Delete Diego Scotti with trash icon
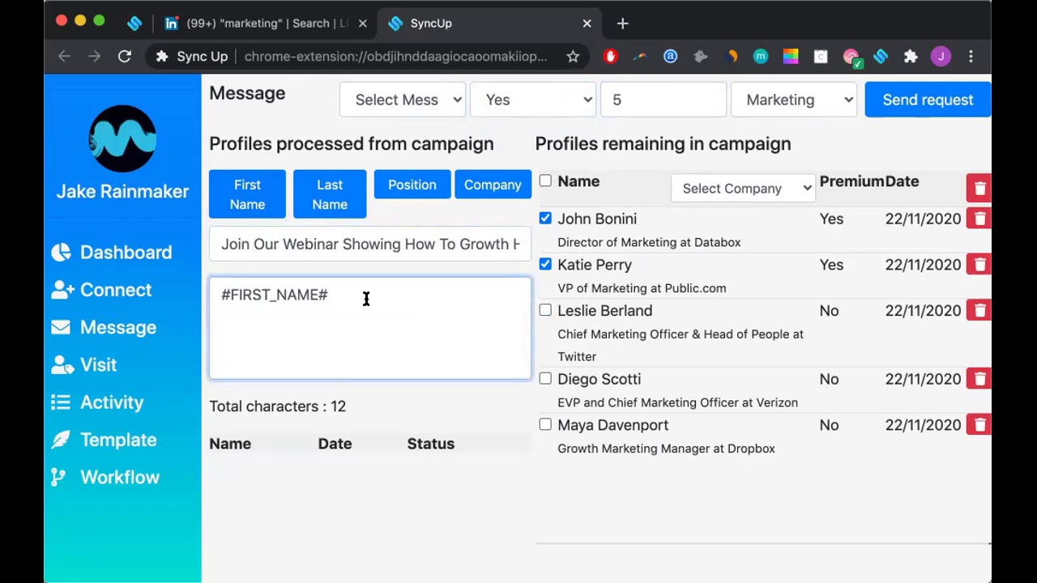Viewport: 1037px width, 583px height. [979, 379]
